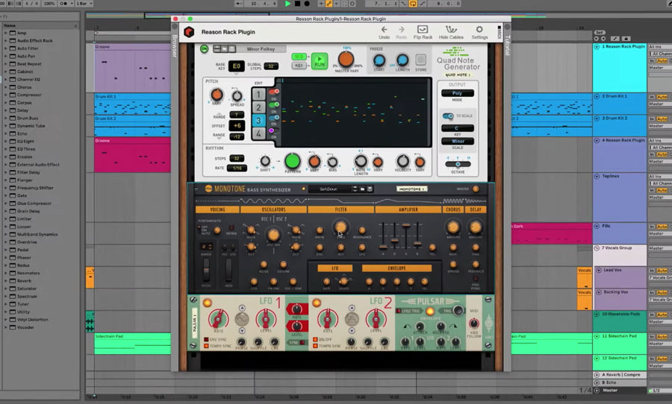Image resolution: width=672 pixels, height=404 pixels.
Task: Toggle generator 1 red ON switch
Action: click(274, 92)
